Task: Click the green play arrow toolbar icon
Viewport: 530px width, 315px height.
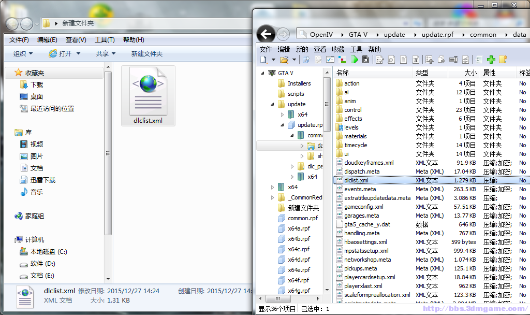Action: (x=355, y=60)
